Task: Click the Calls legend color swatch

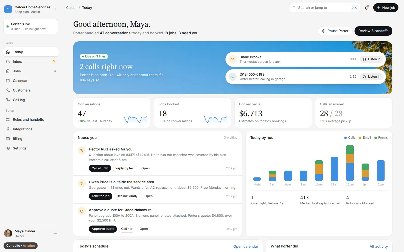Action: [345, 138]
